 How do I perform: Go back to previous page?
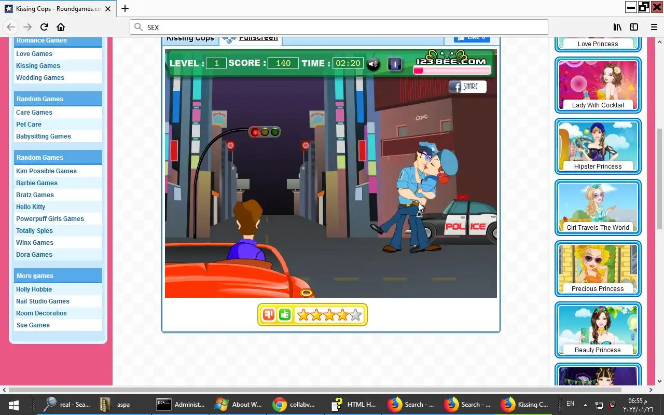click(x=11, y=27)
